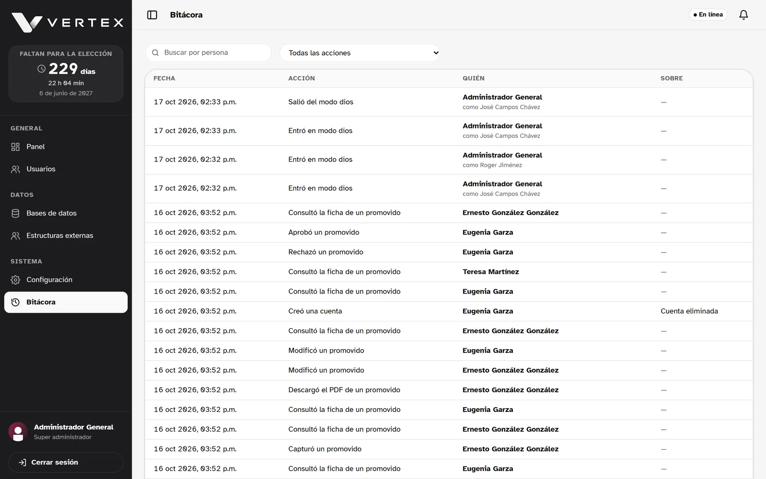This screenshot has height=479, width=766.
Task: Open the notifications bell
Action: pyautogui.click(x=743, y=15)
